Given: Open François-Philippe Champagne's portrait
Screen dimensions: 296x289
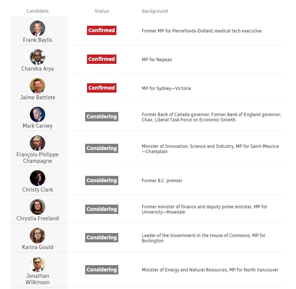Looking at the screenshot, I should click(37, 143).
